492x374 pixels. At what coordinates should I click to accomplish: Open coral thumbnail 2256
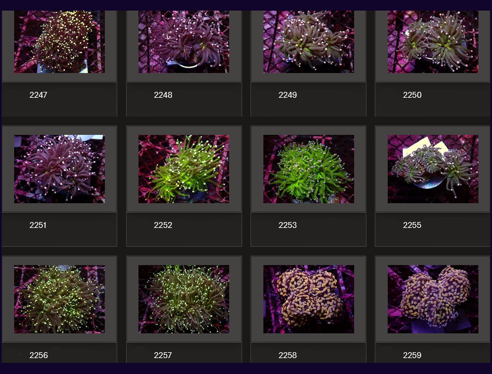[60, 299]
